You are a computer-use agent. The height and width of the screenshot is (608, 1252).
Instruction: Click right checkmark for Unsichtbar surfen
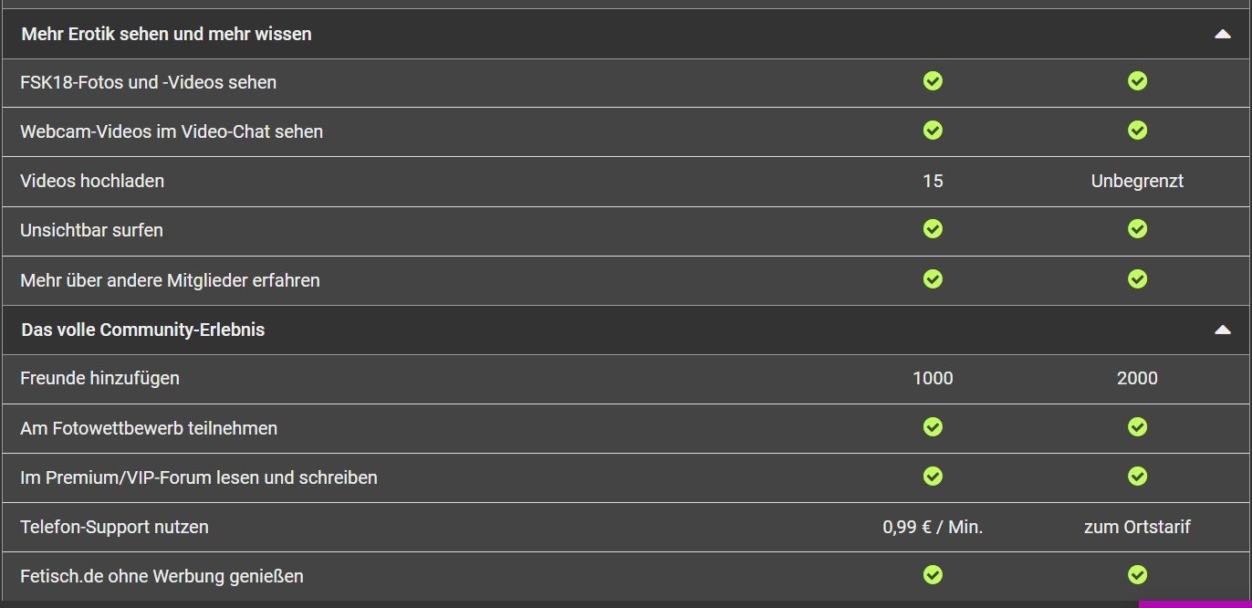pyautogui.click(x=1137, y=229)
